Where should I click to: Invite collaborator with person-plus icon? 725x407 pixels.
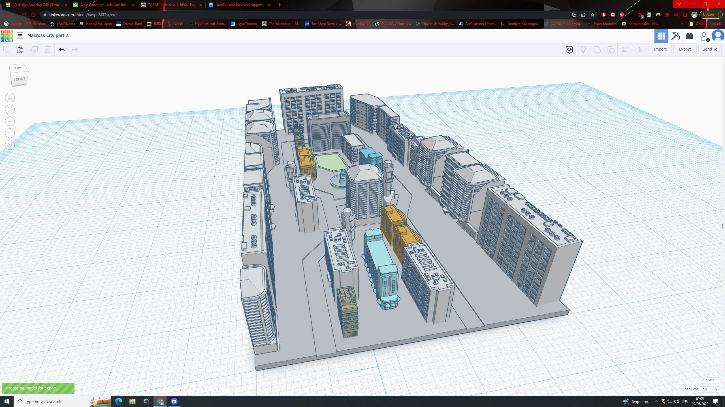704,36
